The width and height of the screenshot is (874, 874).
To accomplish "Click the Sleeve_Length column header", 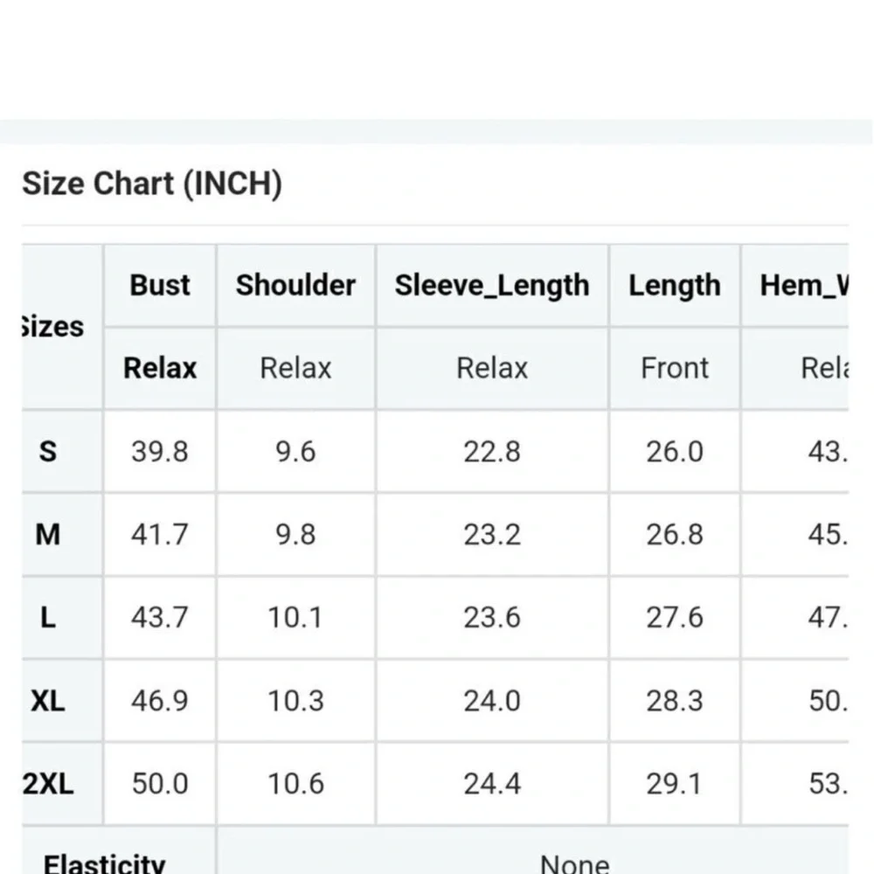I will pyautogui.click(x=492, y=285).
